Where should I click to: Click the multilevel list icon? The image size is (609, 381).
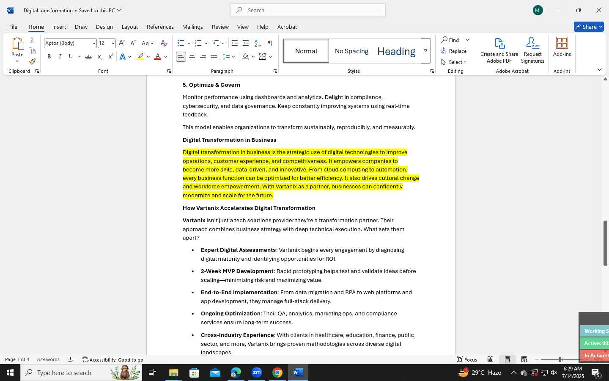216,43
